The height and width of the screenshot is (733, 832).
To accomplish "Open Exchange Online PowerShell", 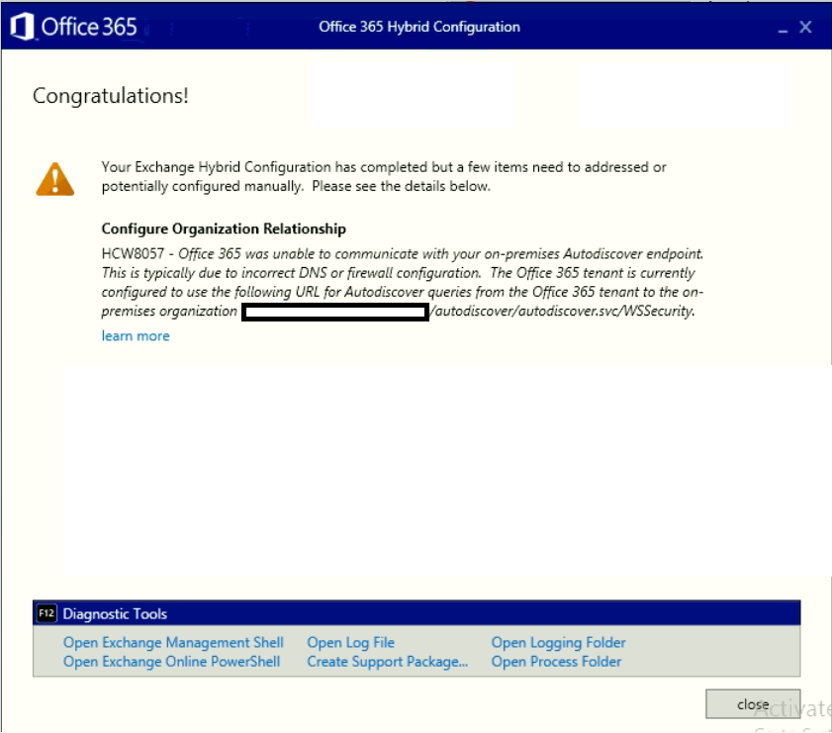I will [x=171, y=662].
